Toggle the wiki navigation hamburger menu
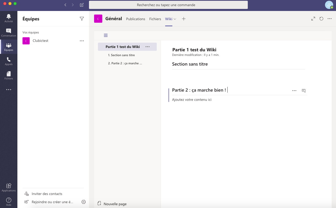Screen dimensions: 336x208 [106, 35]
